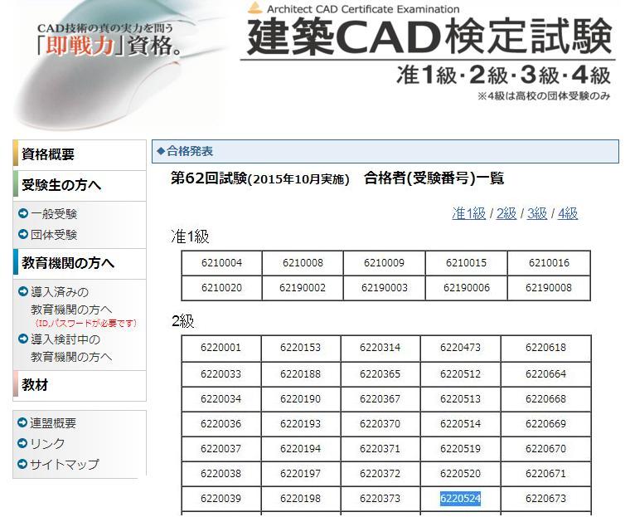Click the 合格発表 section header
This screenshot has width=630, height=517.
385,151
